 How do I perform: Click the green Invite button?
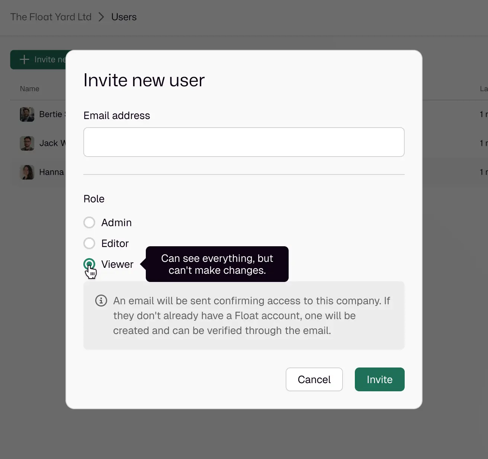380,379
